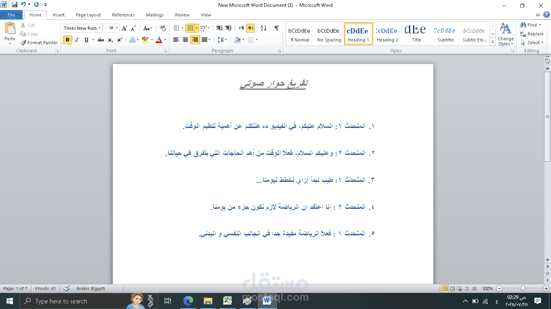Toggle Print Layout view
This screenshot has width=551, height=309.
click(x=445, y=288)
